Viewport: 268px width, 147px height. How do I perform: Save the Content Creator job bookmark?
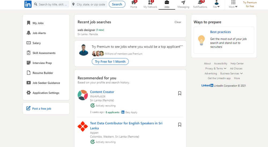pyautogui.click(x=180, y=93)
